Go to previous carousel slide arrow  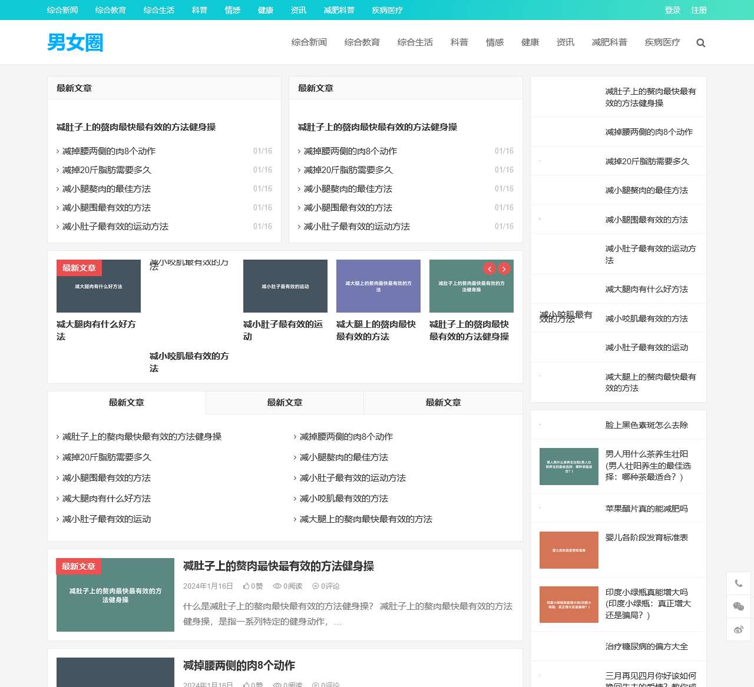pyautogui.click(x=490, y=269)
